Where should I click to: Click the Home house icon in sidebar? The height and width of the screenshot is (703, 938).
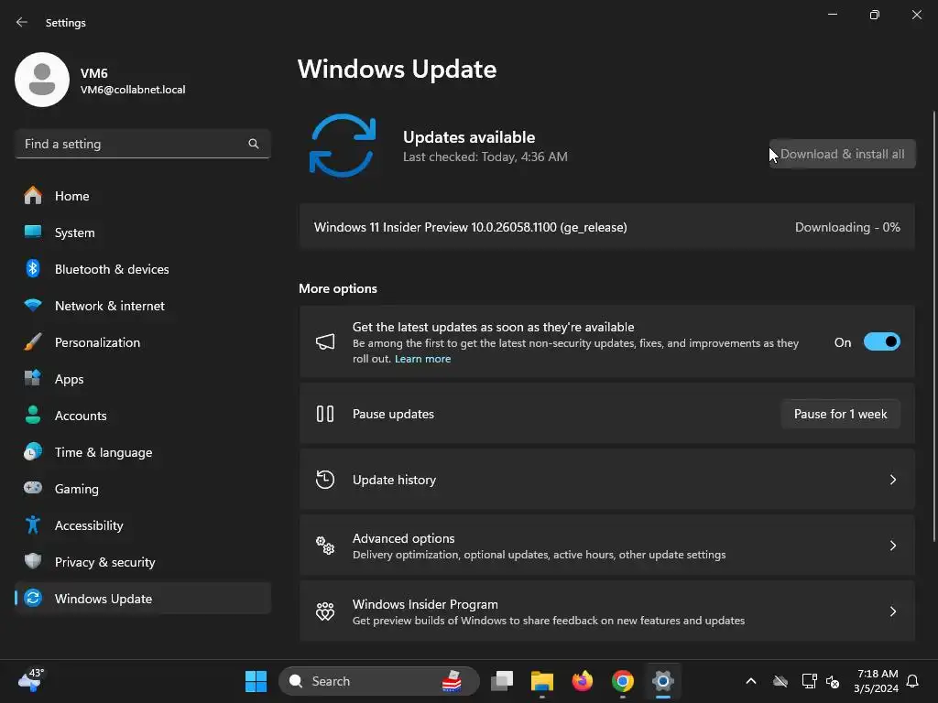[33, 196]
